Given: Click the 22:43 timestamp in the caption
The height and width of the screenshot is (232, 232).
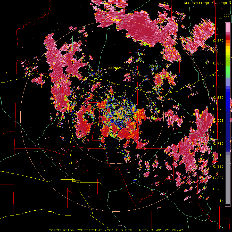Looking at the screenshot, I should [177, 230].
